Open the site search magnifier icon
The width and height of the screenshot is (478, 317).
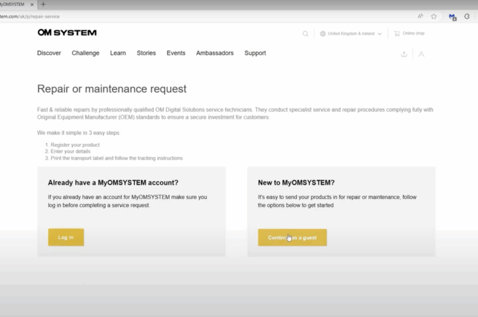(305, 34)
